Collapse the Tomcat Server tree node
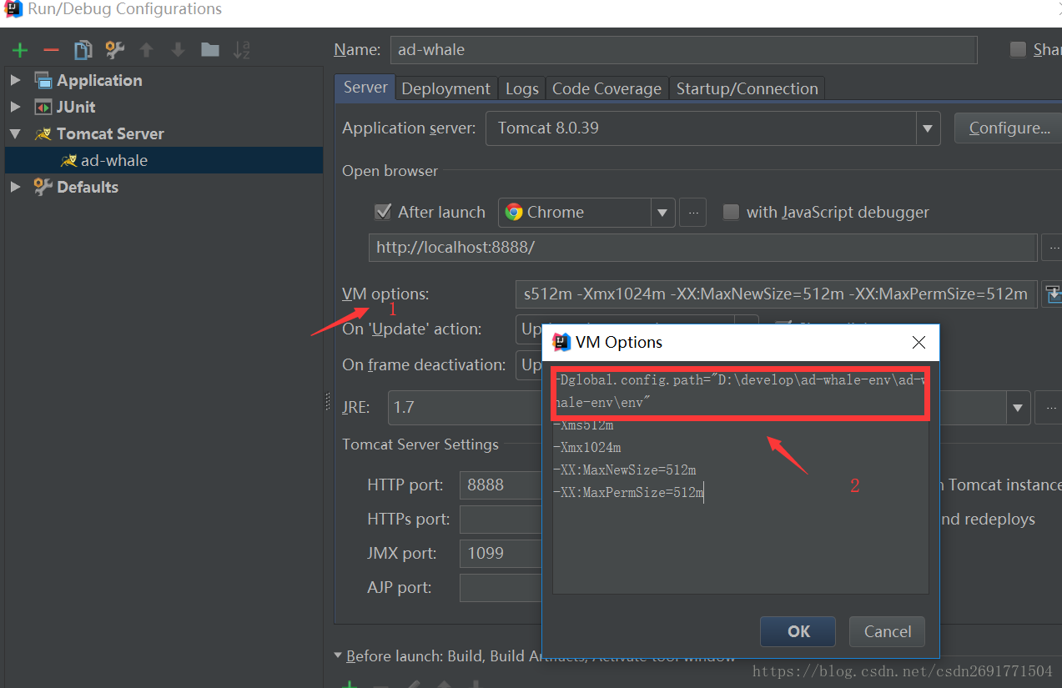 tap(15, 133)
